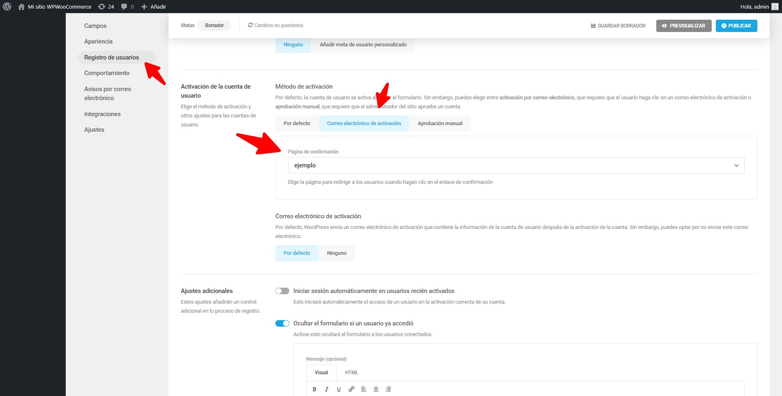Apply underline in the message editor
This screenshot has width=782, height=396.
339,389
